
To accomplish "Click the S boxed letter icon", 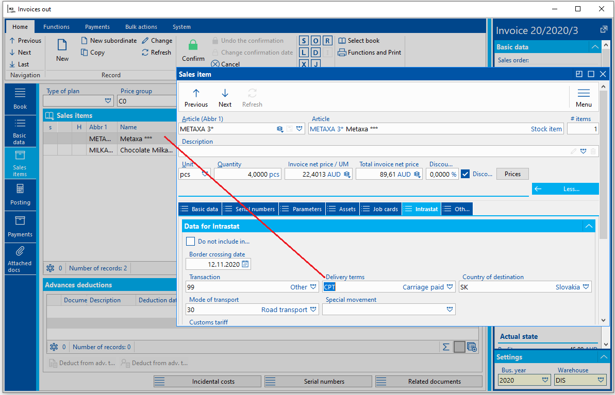I will [x=304, y=41].
